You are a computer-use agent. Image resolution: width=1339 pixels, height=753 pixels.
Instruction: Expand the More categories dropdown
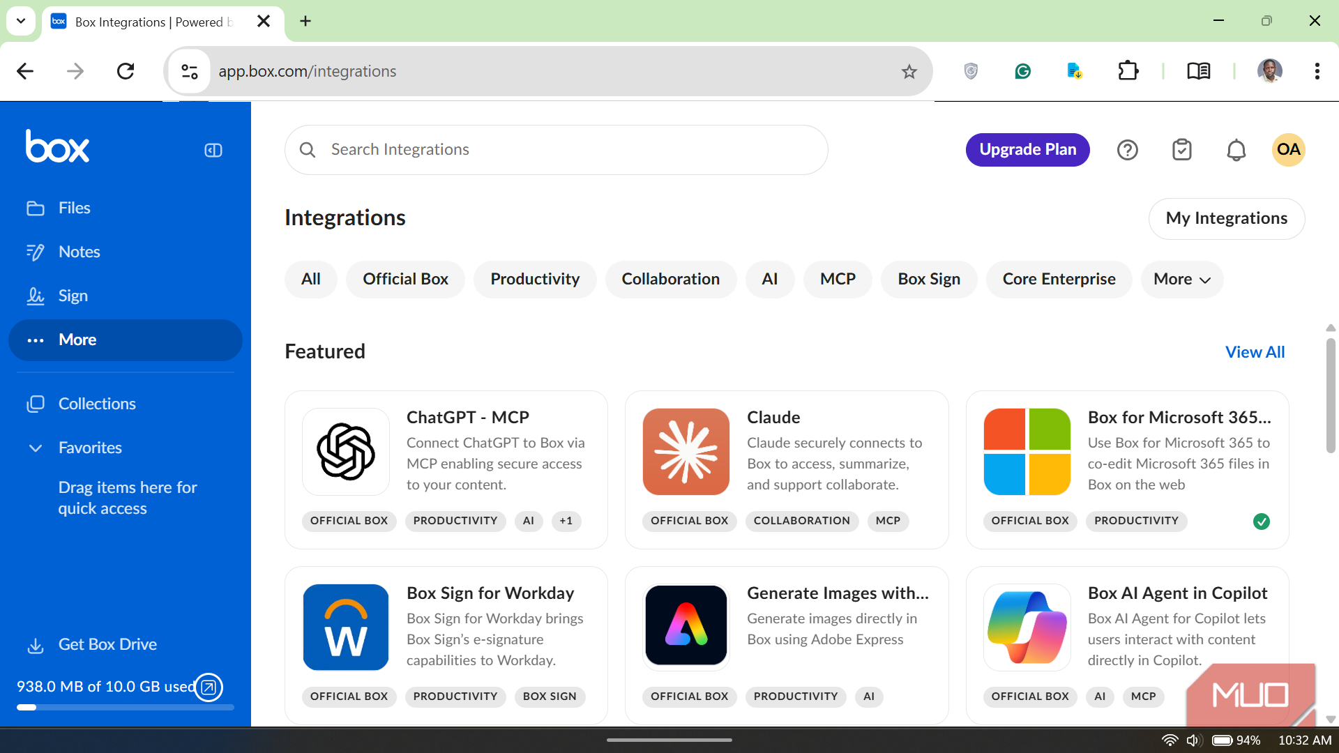(1182, 279)
